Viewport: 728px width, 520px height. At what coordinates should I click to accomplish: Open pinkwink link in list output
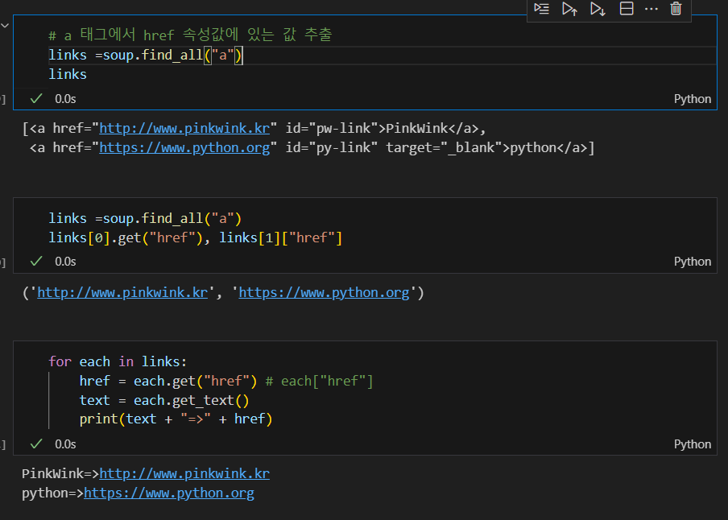click(184, 128)
